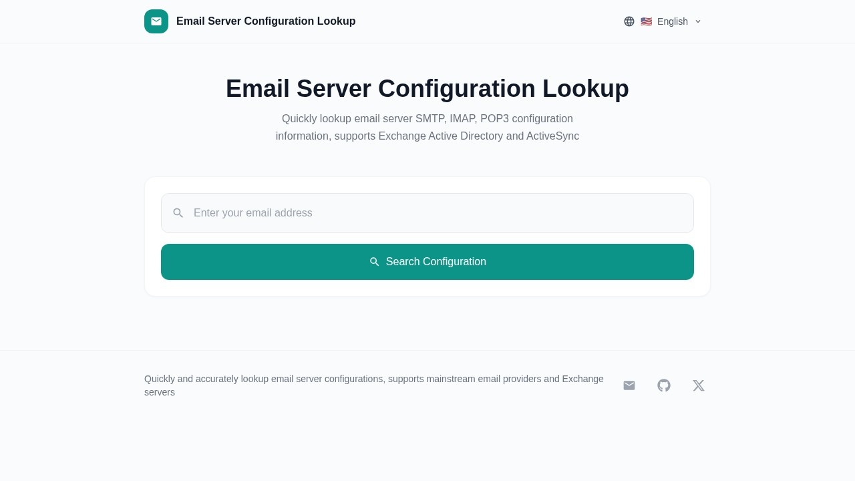Open the GitHub icon link
This screenshot has width=855, height=481.
pyautogui.click(x=664, y=385)
